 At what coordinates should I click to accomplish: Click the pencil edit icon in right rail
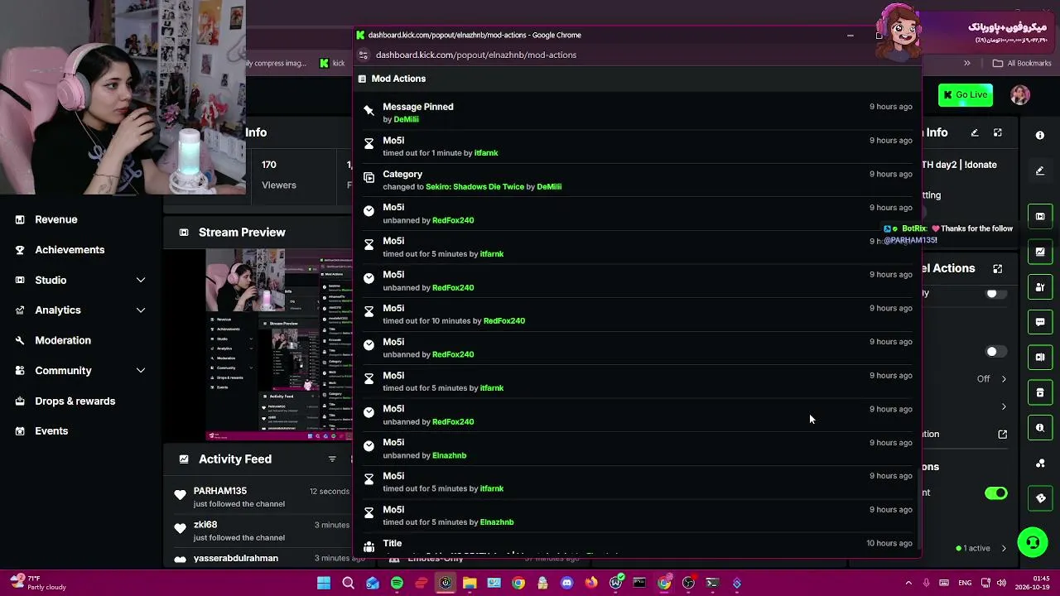coord(1040,171)
